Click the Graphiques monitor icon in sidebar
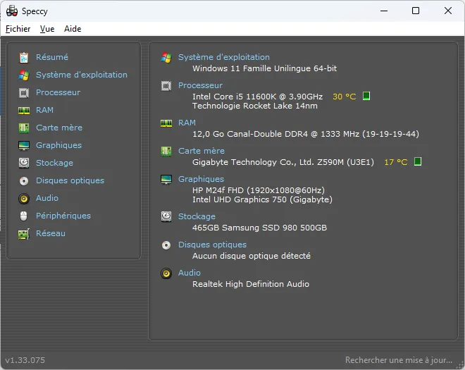Image resolution: width=465 pixels, height=370 pixels. [x=24, y=146]
